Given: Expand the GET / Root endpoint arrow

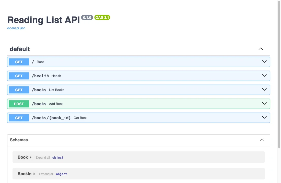Looking at the screenshot, I should coord(264,62).
